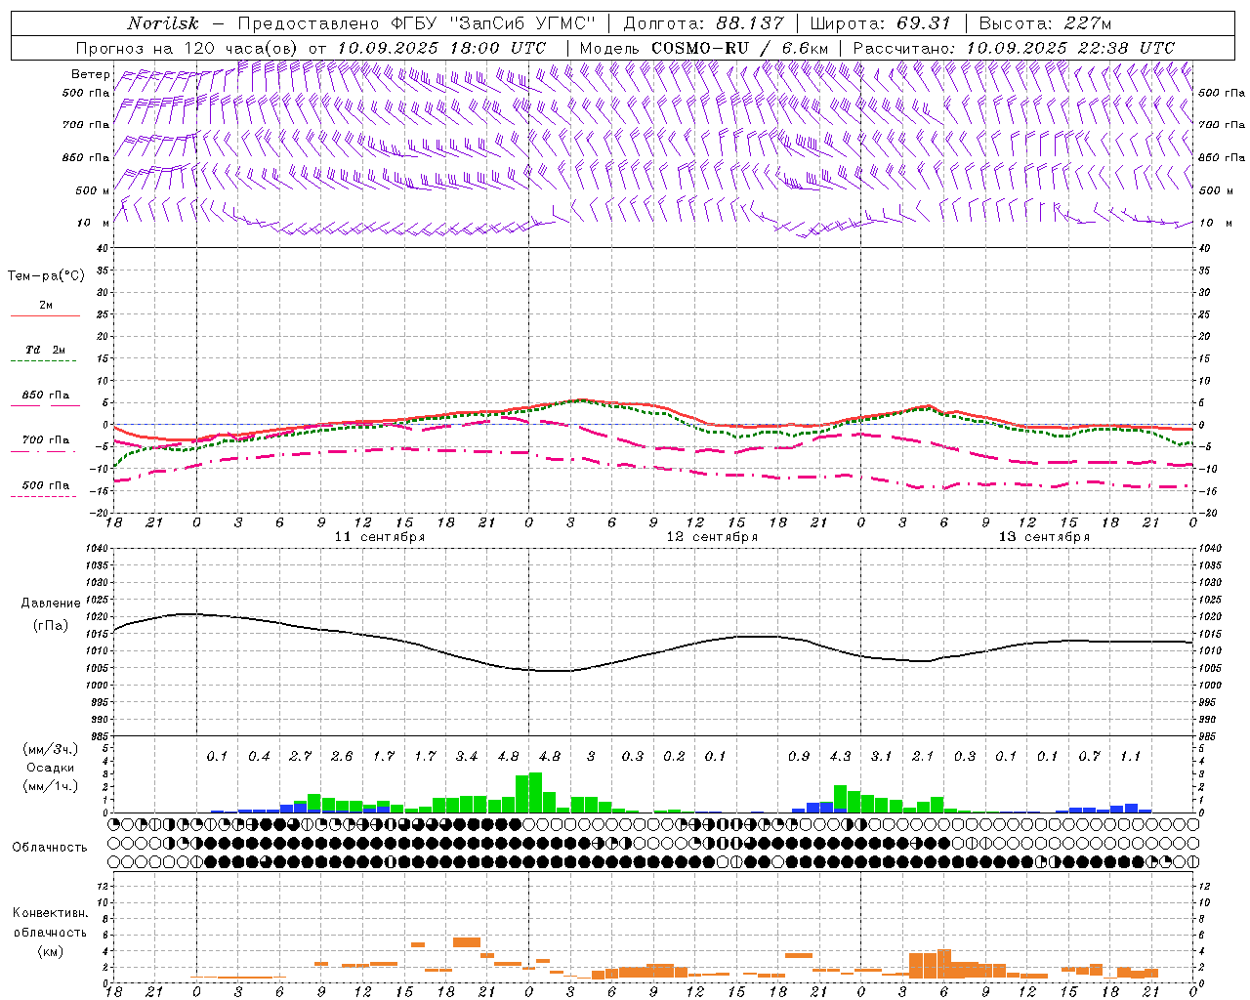Screen dimensions: 1250x1000
Task: Click the 'Высота: 227м' elevation field
Action: (x=1045, y=23)
